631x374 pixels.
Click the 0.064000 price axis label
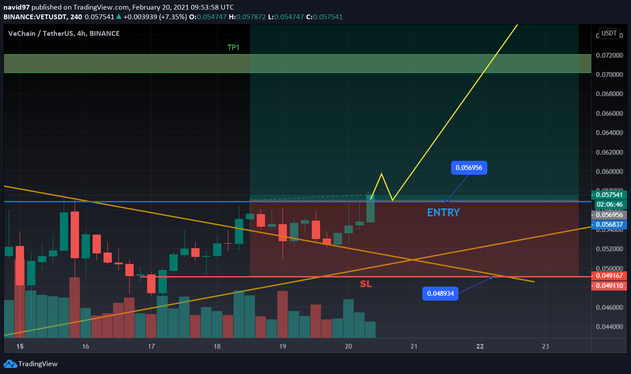[x=610, y=133]
